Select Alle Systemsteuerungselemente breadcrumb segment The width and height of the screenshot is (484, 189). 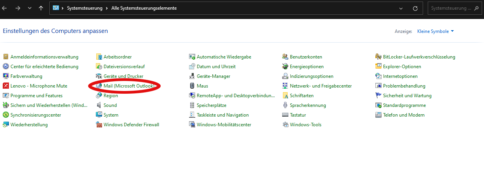pyautogui.click(x=144, y=8)
